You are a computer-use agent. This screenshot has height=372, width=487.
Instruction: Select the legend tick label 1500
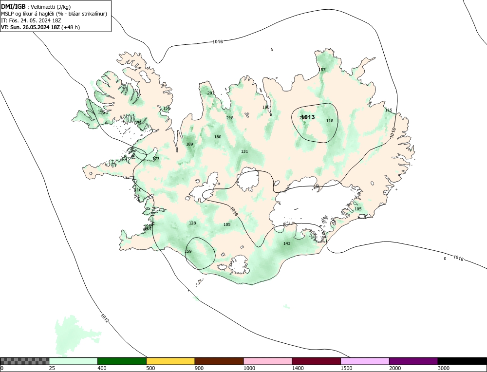(x=346, y=368)
